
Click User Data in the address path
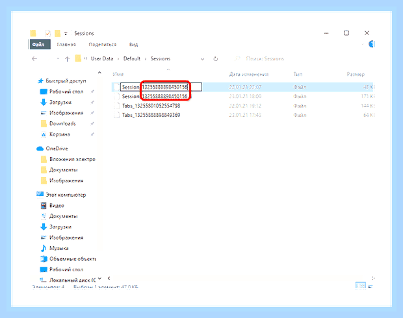pyautogui.click(x=102, y=58)
